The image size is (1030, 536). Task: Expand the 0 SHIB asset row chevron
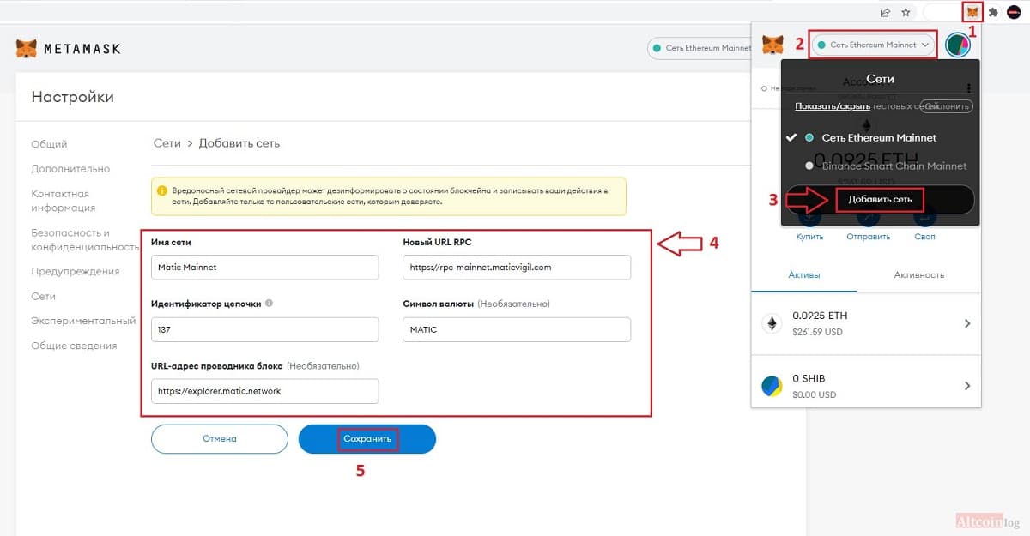(967, 386)
